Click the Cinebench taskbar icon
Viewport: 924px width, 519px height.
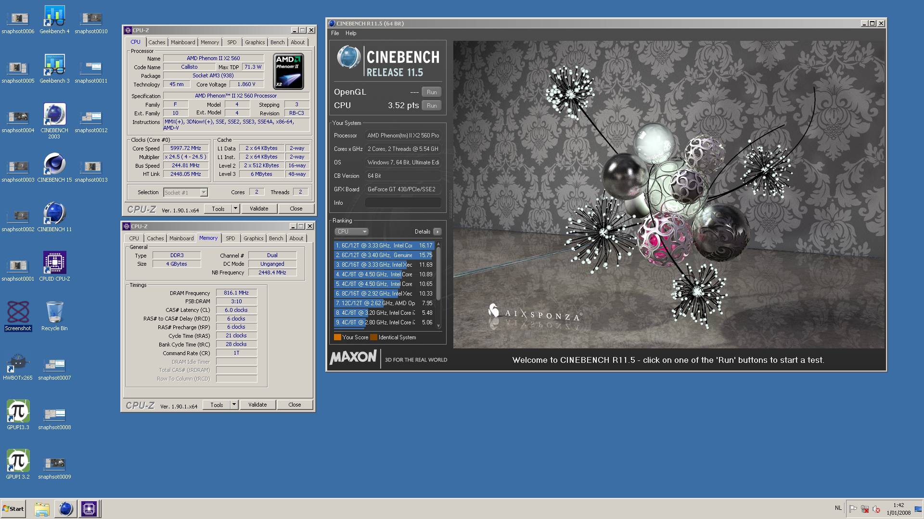[x=65, y=508]
